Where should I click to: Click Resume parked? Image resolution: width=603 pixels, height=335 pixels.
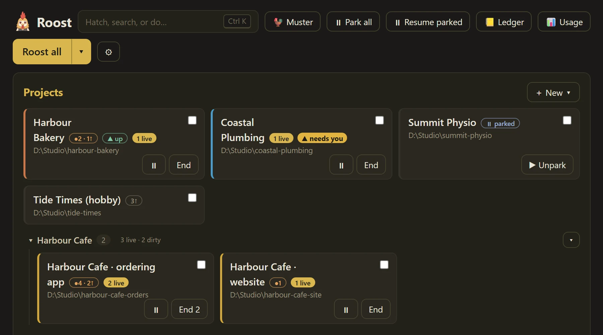[x=428, y=22]
